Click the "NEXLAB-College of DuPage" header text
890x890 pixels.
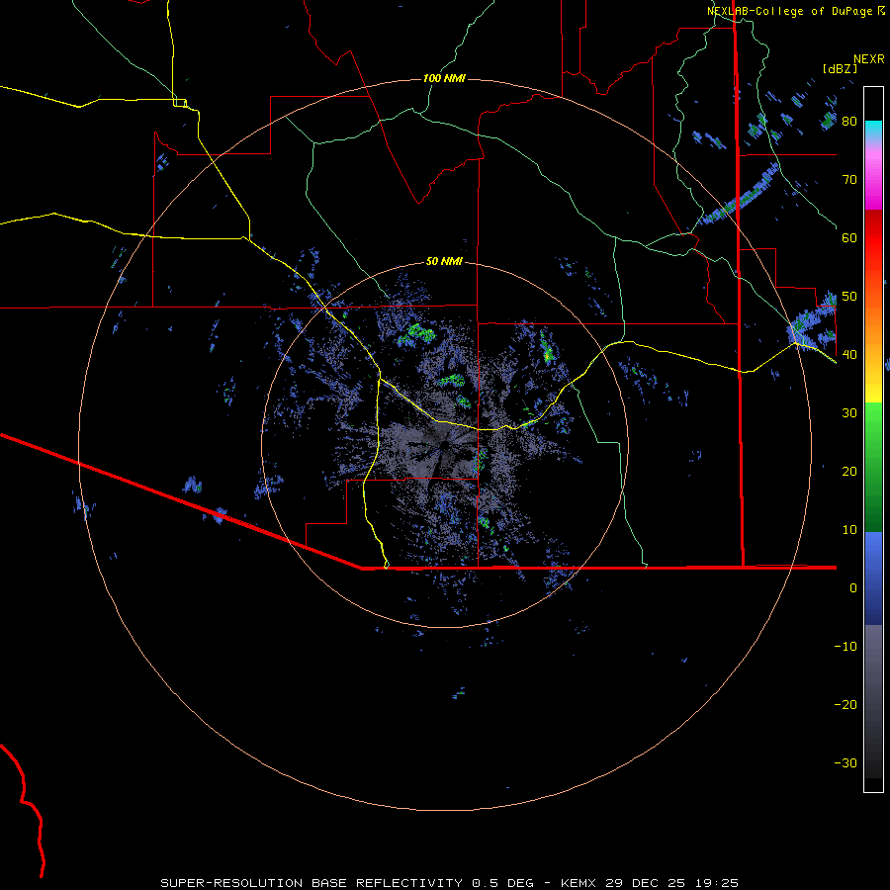point(789,11)
